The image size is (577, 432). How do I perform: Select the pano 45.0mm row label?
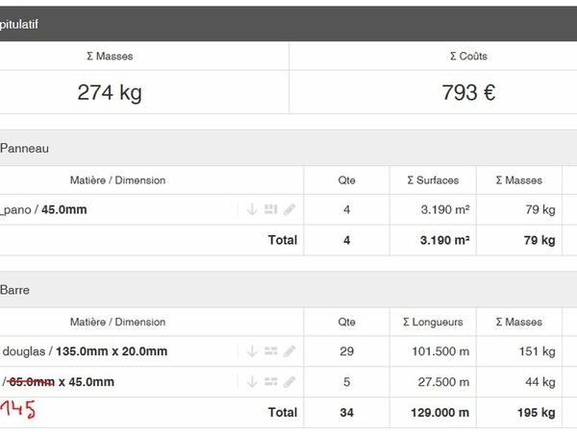[x=46, y=209]
